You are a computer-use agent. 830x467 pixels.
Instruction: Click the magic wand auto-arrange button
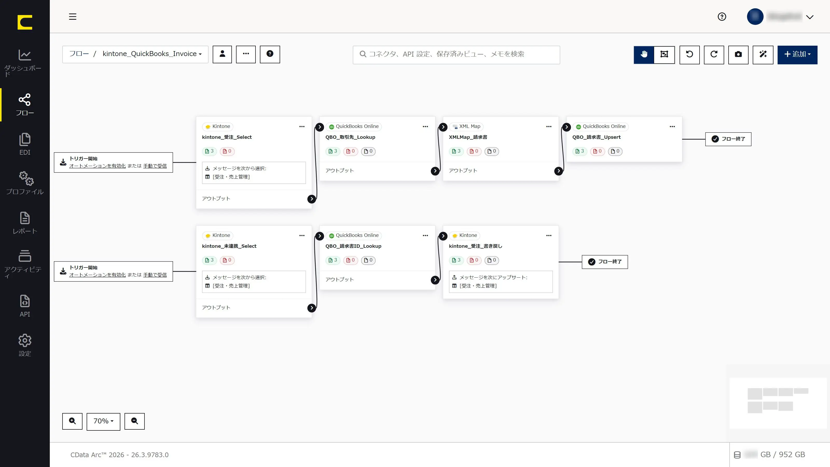pos(763,54)
